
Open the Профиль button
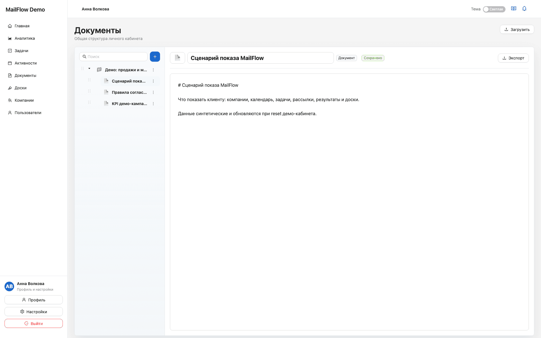(x=34, y=300)
